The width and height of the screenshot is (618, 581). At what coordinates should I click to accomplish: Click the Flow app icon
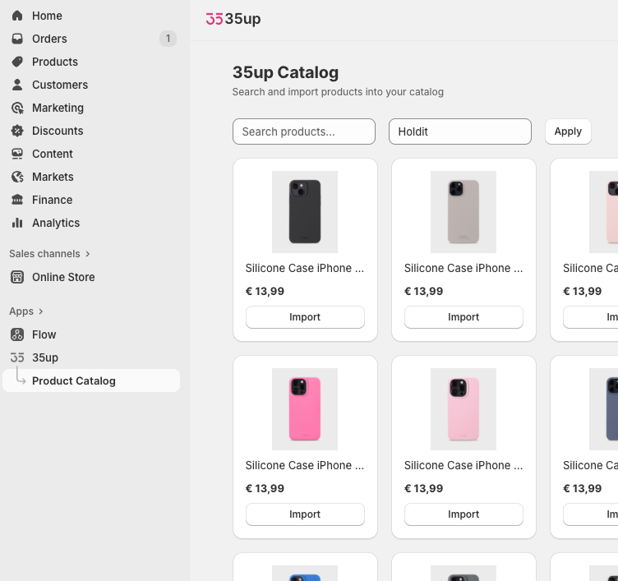point(17,334)
